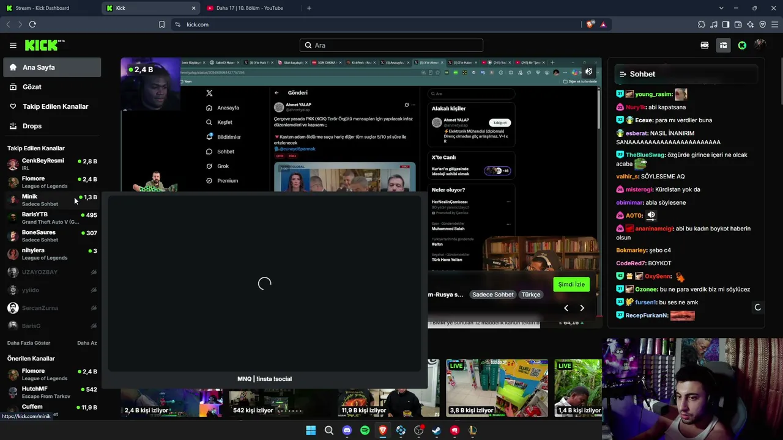Expand list with Daha Fazla Göster

[29, 343]
